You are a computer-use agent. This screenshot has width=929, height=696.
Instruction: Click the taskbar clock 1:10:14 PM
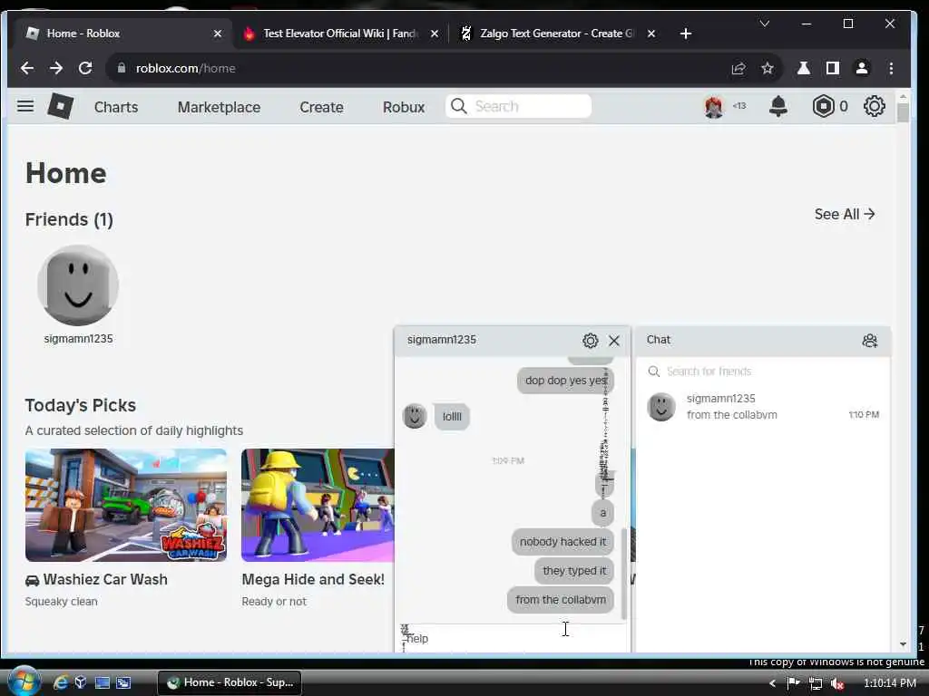tap(890, 683)
